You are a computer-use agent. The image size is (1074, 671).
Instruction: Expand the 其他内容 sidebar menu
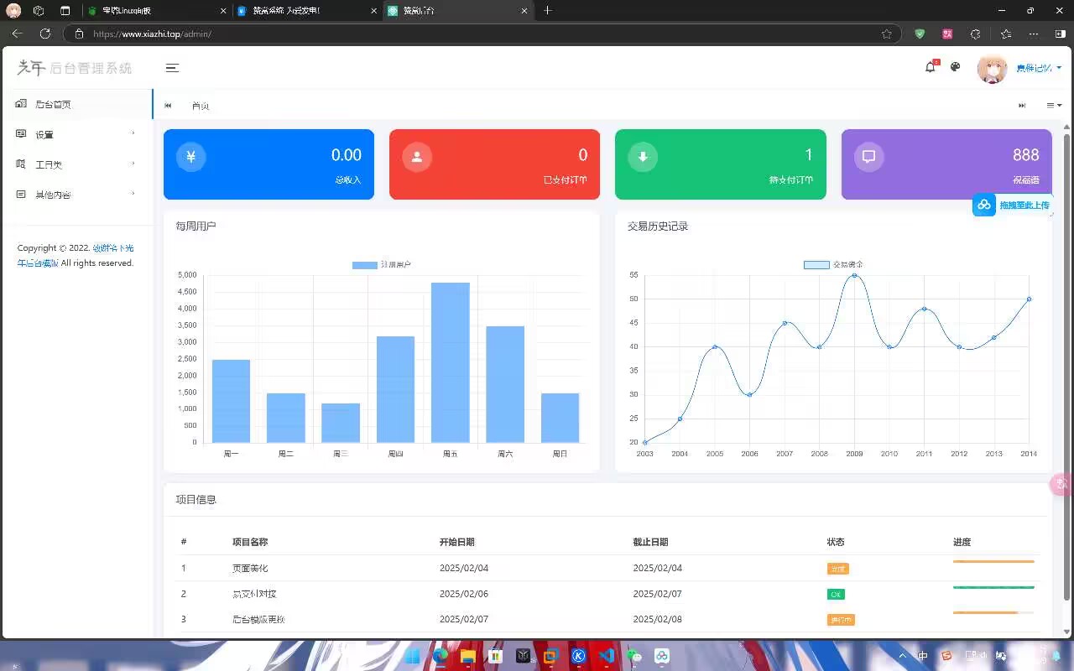point(76,195)
